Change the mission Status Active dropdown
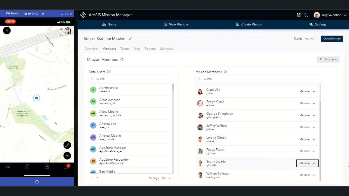Image resolution: width=349 pixels, height=196 pixels. [x=311, y=39]
